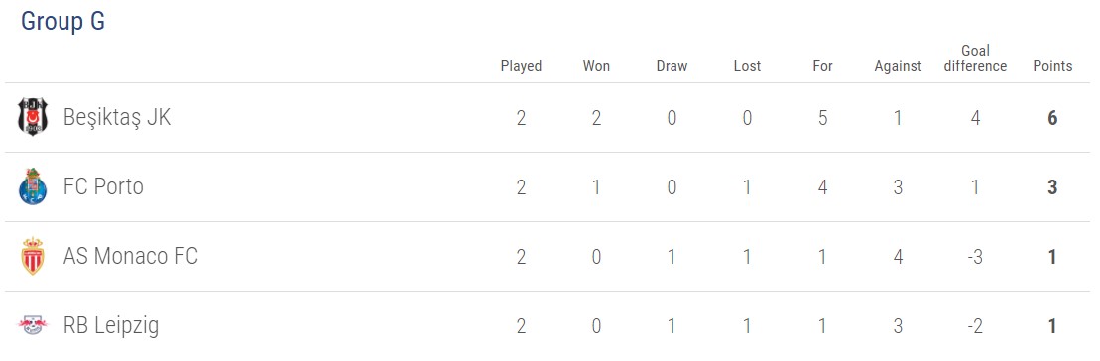The image size is (1100, 361).
Task: Click Beşiktaş JK's points value 6
Action: click(x=1052, y=118)
